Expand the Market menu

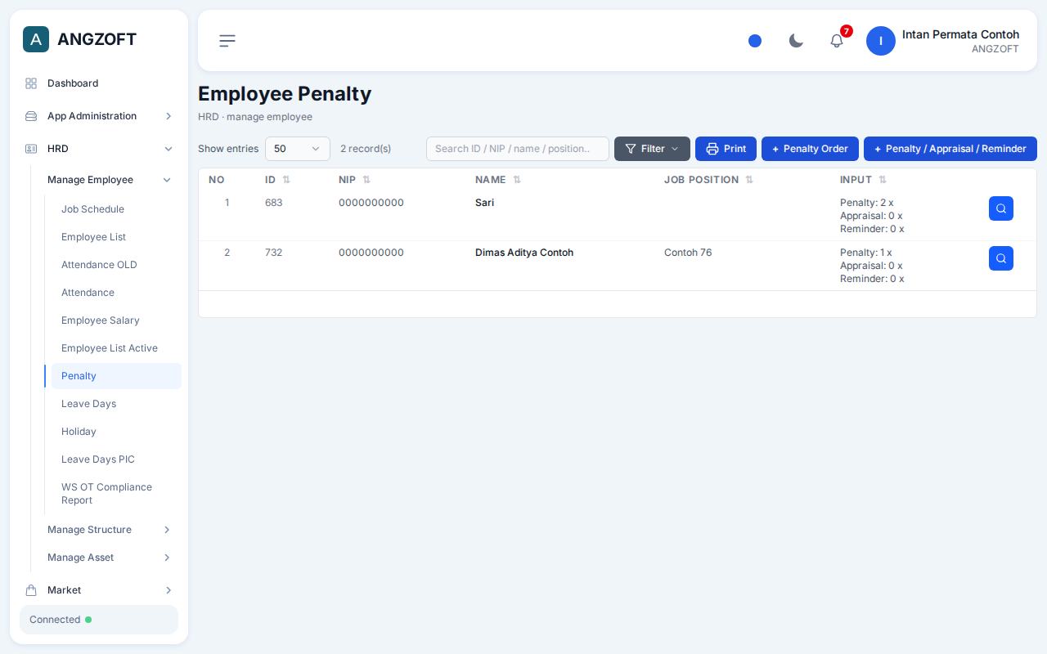click(99, 590)
